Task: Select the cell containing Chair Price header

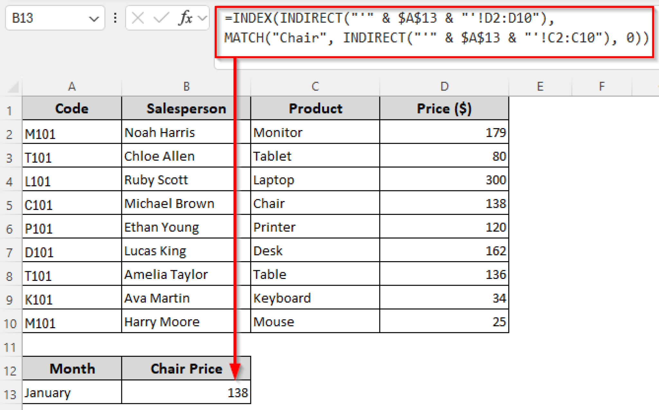Action: (186, 368)
